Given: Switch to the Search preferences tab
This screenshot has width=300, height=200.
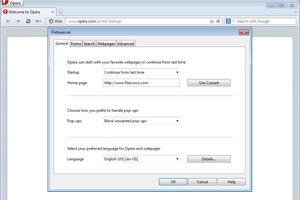Looking at the screenshot, I should pos(89,44).
